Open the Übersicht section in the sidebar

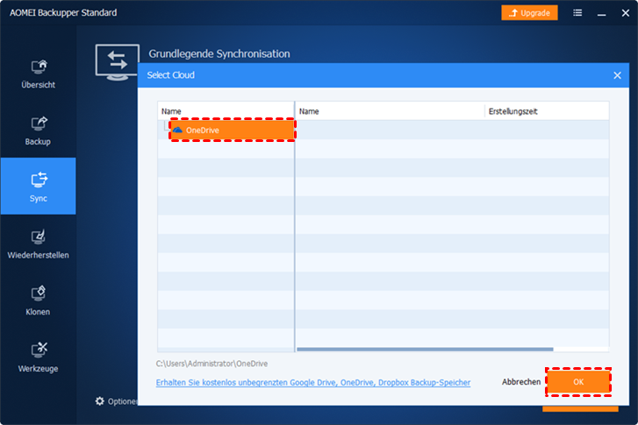pos(39,74)
